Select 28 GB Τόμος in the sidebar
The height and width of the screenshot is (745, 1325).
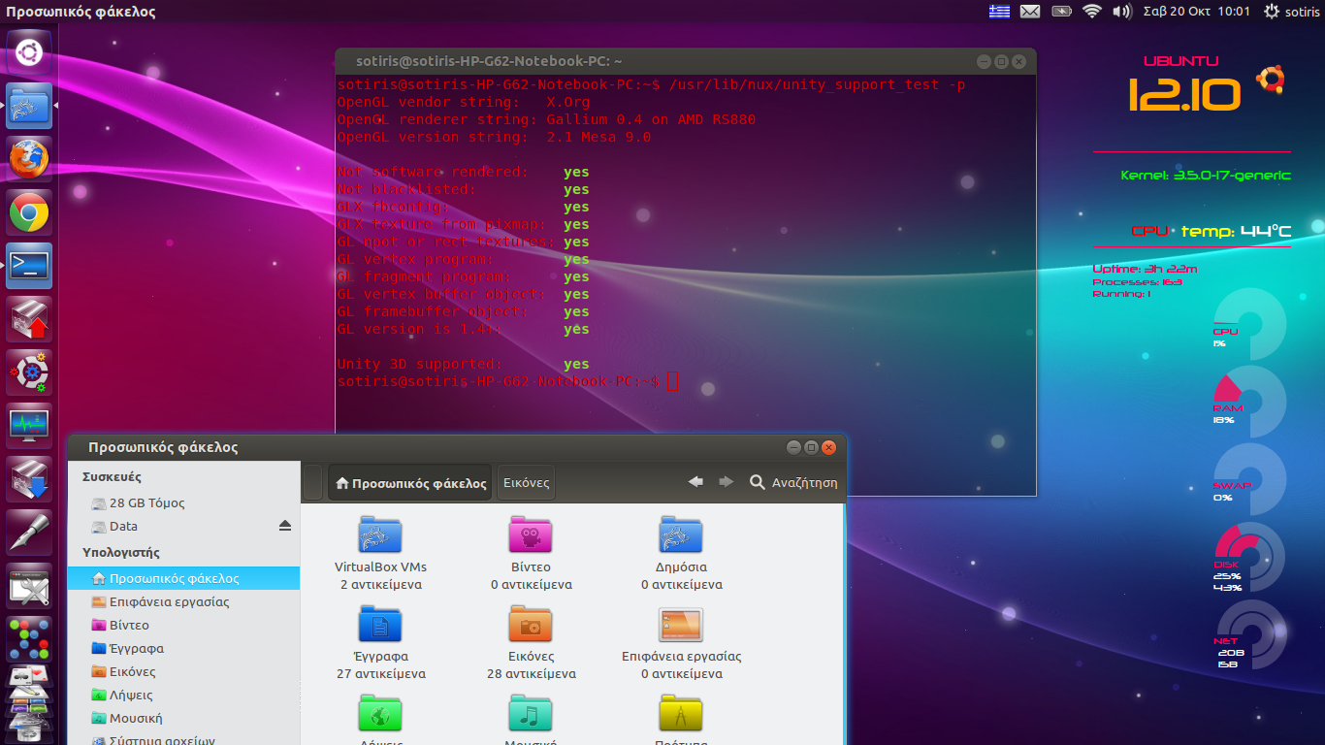pos(184,502)
